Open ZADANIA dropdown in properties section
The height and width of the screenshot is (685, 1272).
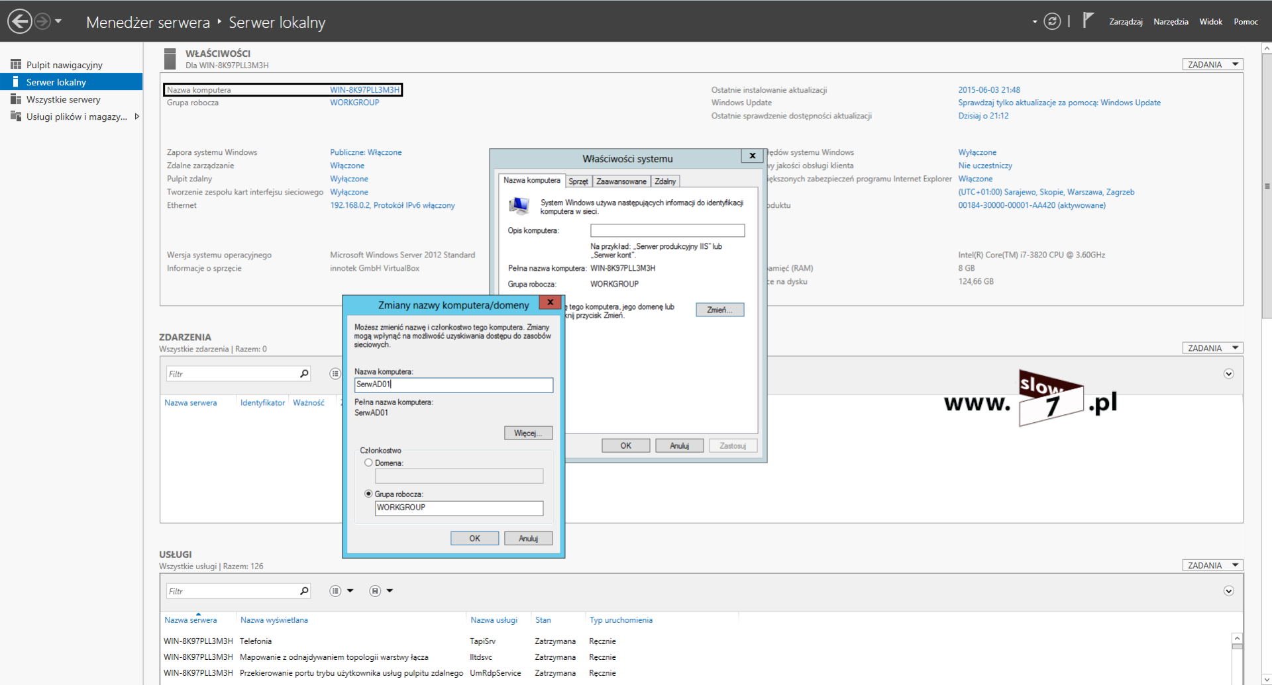(x=1212, y=65)
